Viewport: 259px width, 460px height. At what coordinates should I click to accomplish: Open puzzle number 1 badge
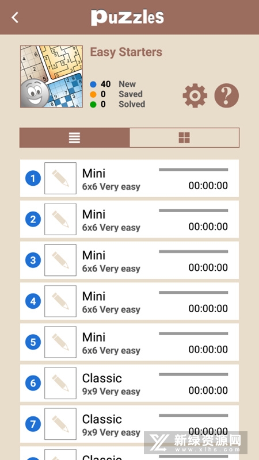click(33, 178)
